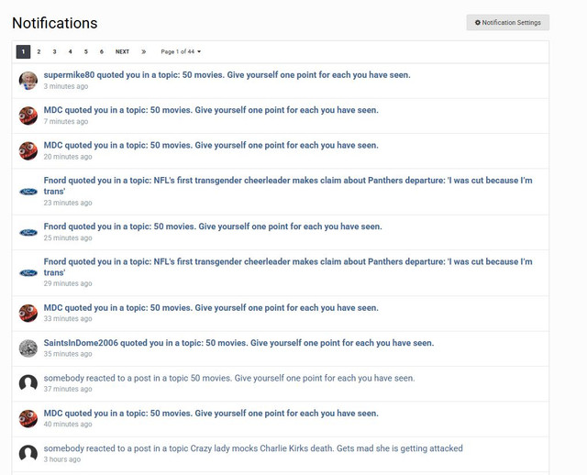Click supermike80's avatar

(28, 81)
